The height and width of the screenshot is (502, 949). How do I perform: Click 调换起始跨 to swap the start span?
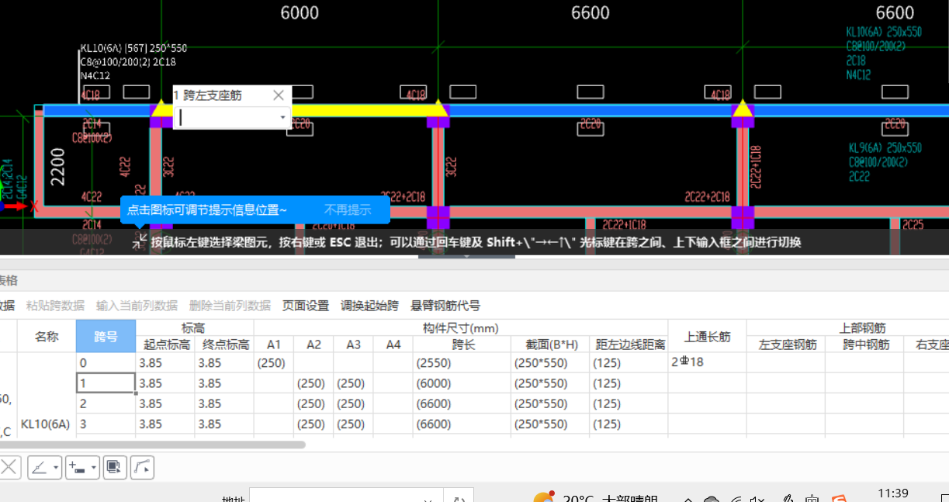(369, 306)
